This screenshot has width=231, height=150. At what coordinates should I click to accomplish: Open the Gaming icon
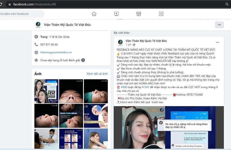[x=161, y=14]
